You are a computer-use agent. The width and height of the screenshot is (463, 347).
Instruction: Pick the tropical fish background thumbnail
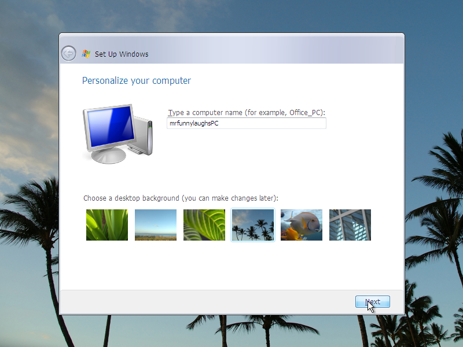tap(302, 225)
